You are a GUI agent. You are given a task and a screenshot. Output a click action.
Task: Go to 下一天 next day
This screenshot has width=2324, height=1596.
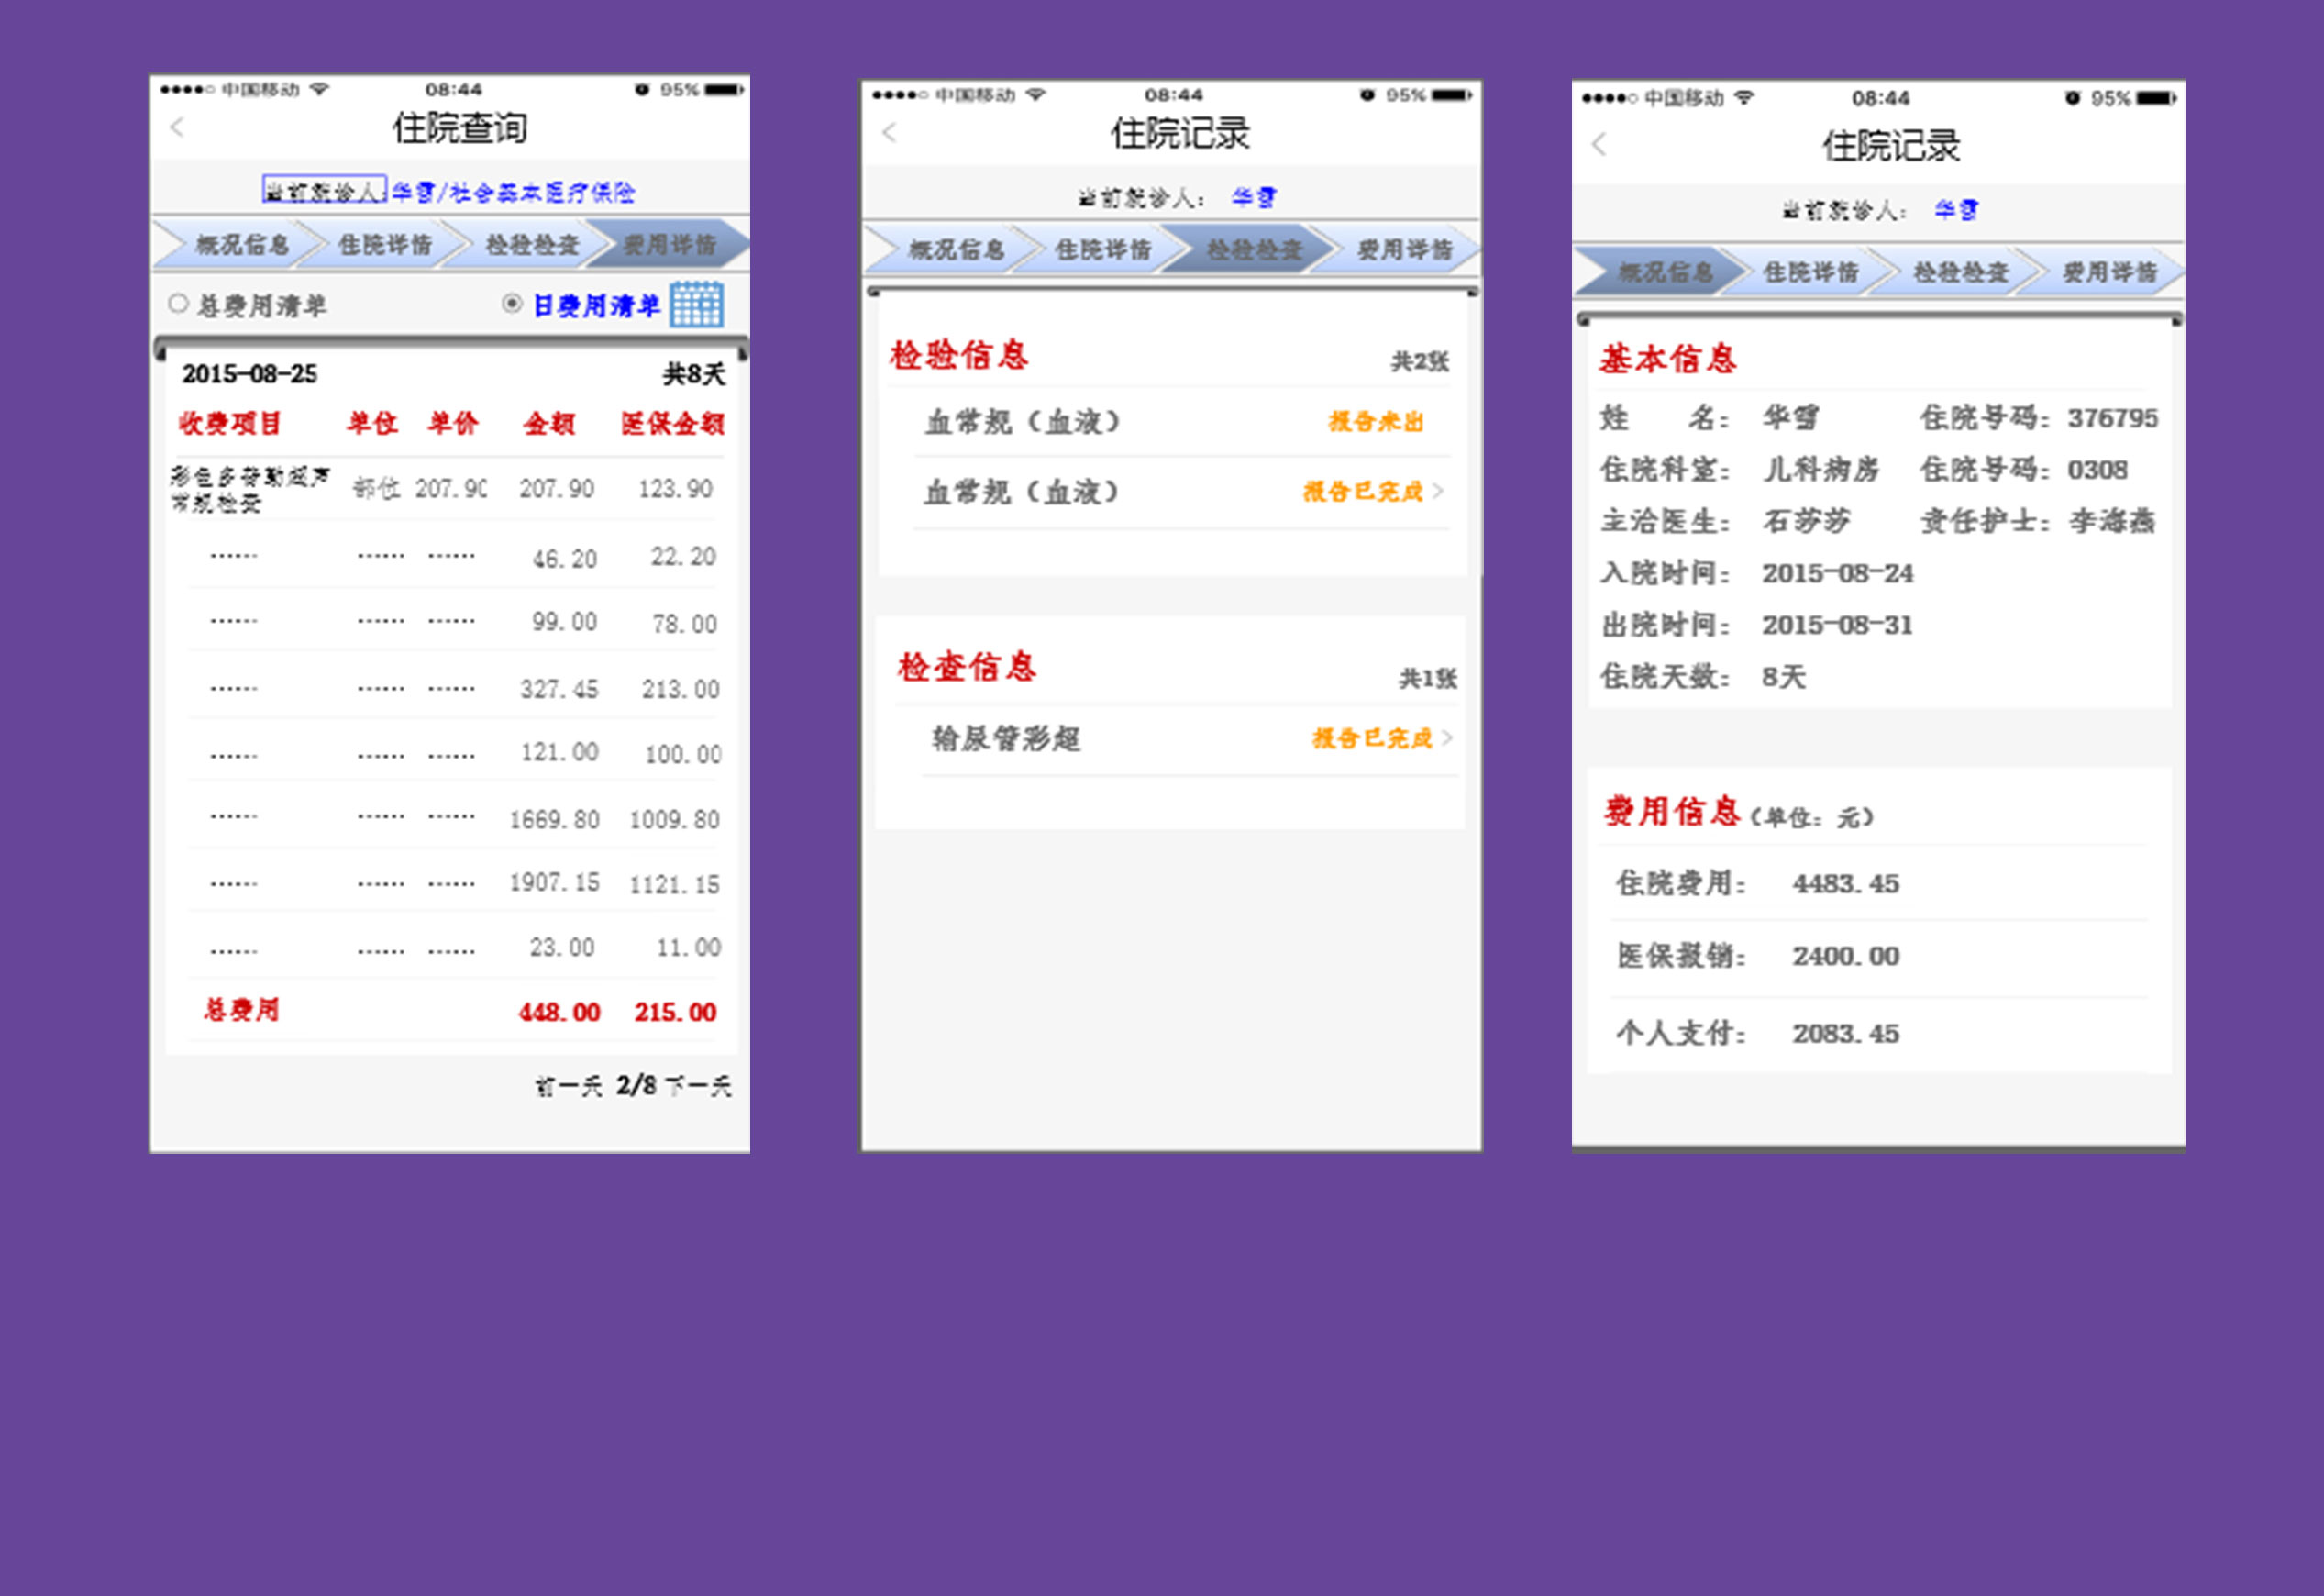coord(698,1086)
